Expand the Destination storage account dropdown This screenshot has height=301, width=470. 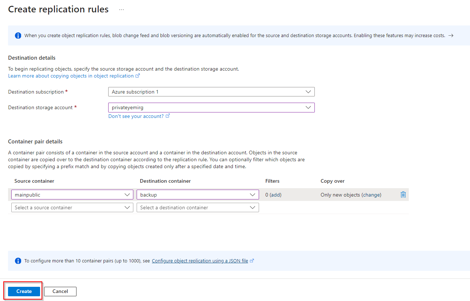coord(211,107)
